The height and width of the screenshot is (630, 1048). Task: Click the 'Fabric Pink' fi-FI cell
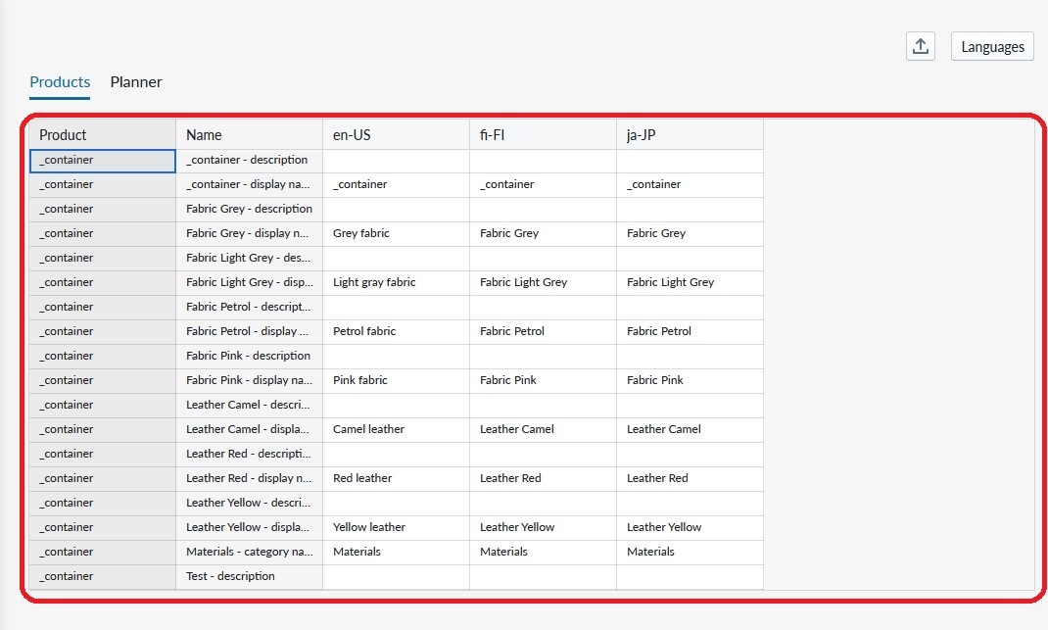pos(544,380)
